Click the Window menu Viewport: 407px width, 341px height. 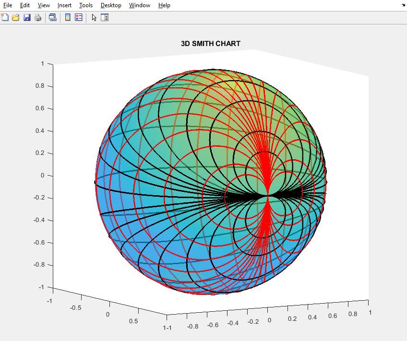pyautogui.click(x=140, y=5)
